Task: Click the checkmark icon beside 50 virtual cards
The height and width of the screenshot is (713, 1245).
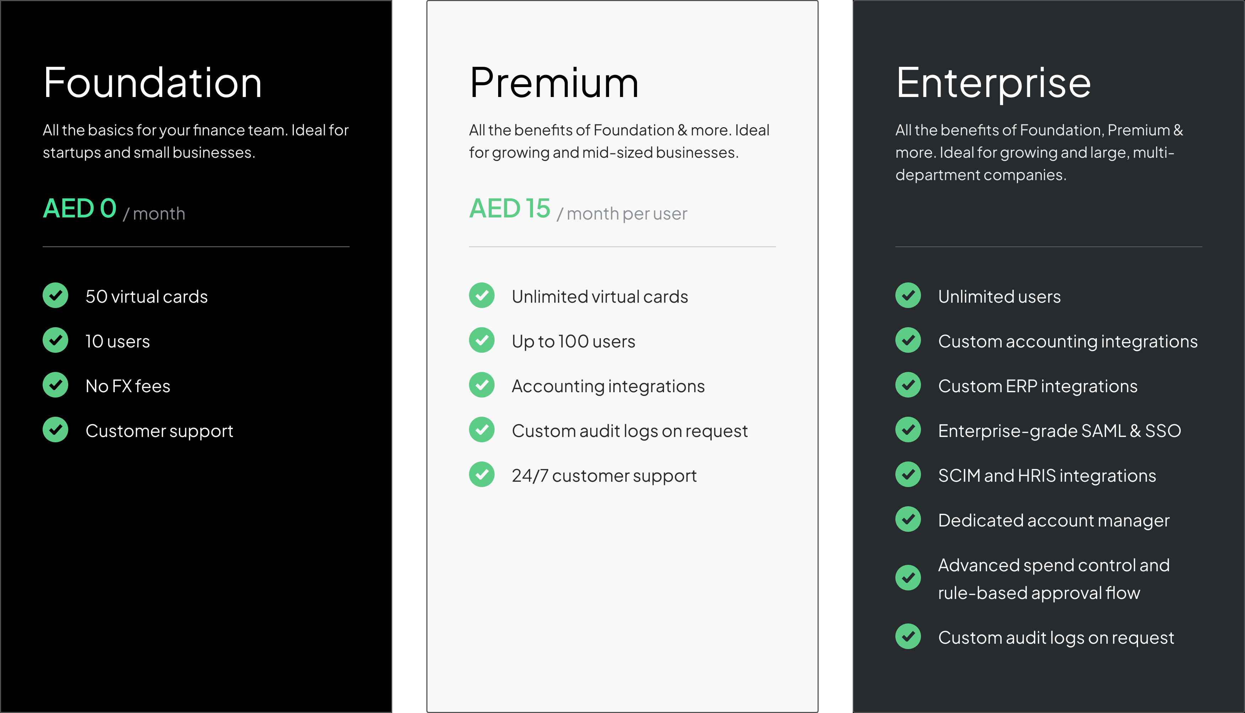Action: tap(55, 295)
